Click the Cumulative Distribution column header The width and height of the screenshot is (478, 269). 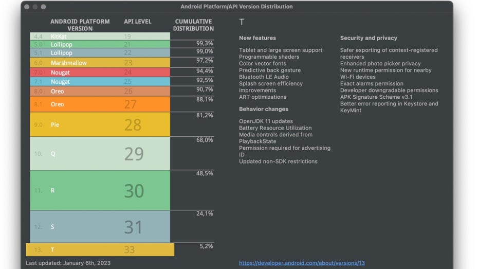[193, 25]
